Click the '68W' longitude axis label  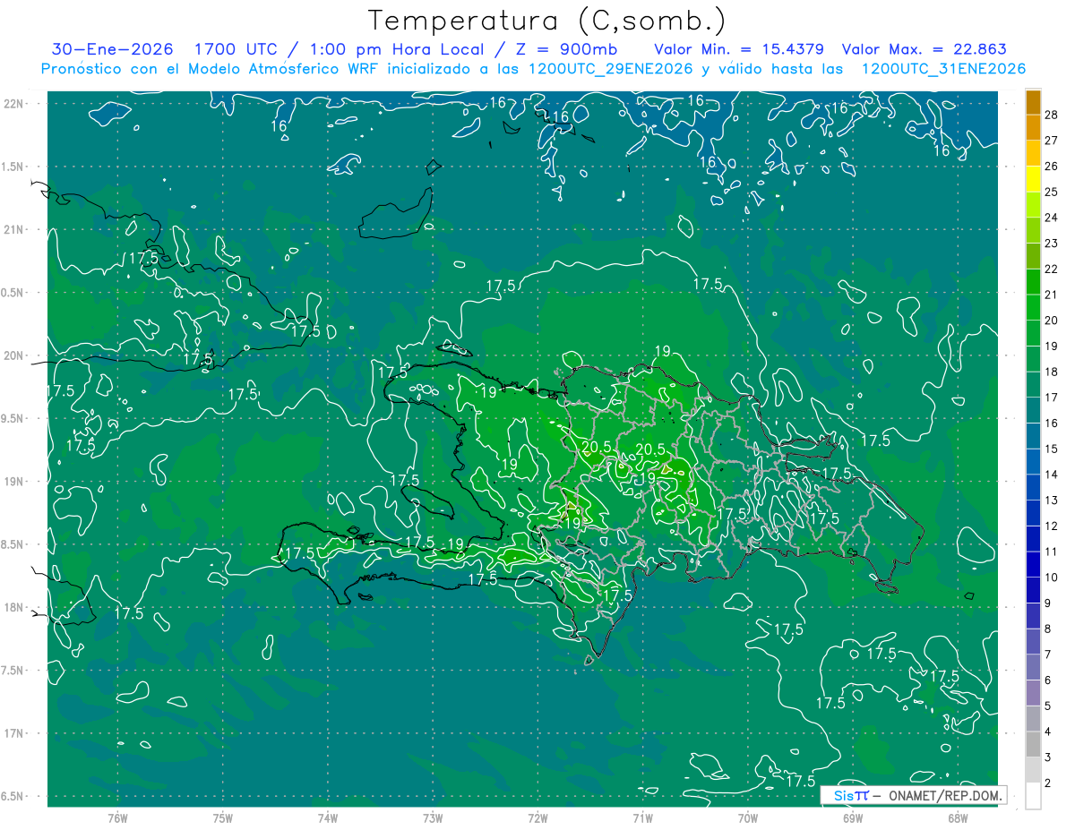[x=958, y=818]
